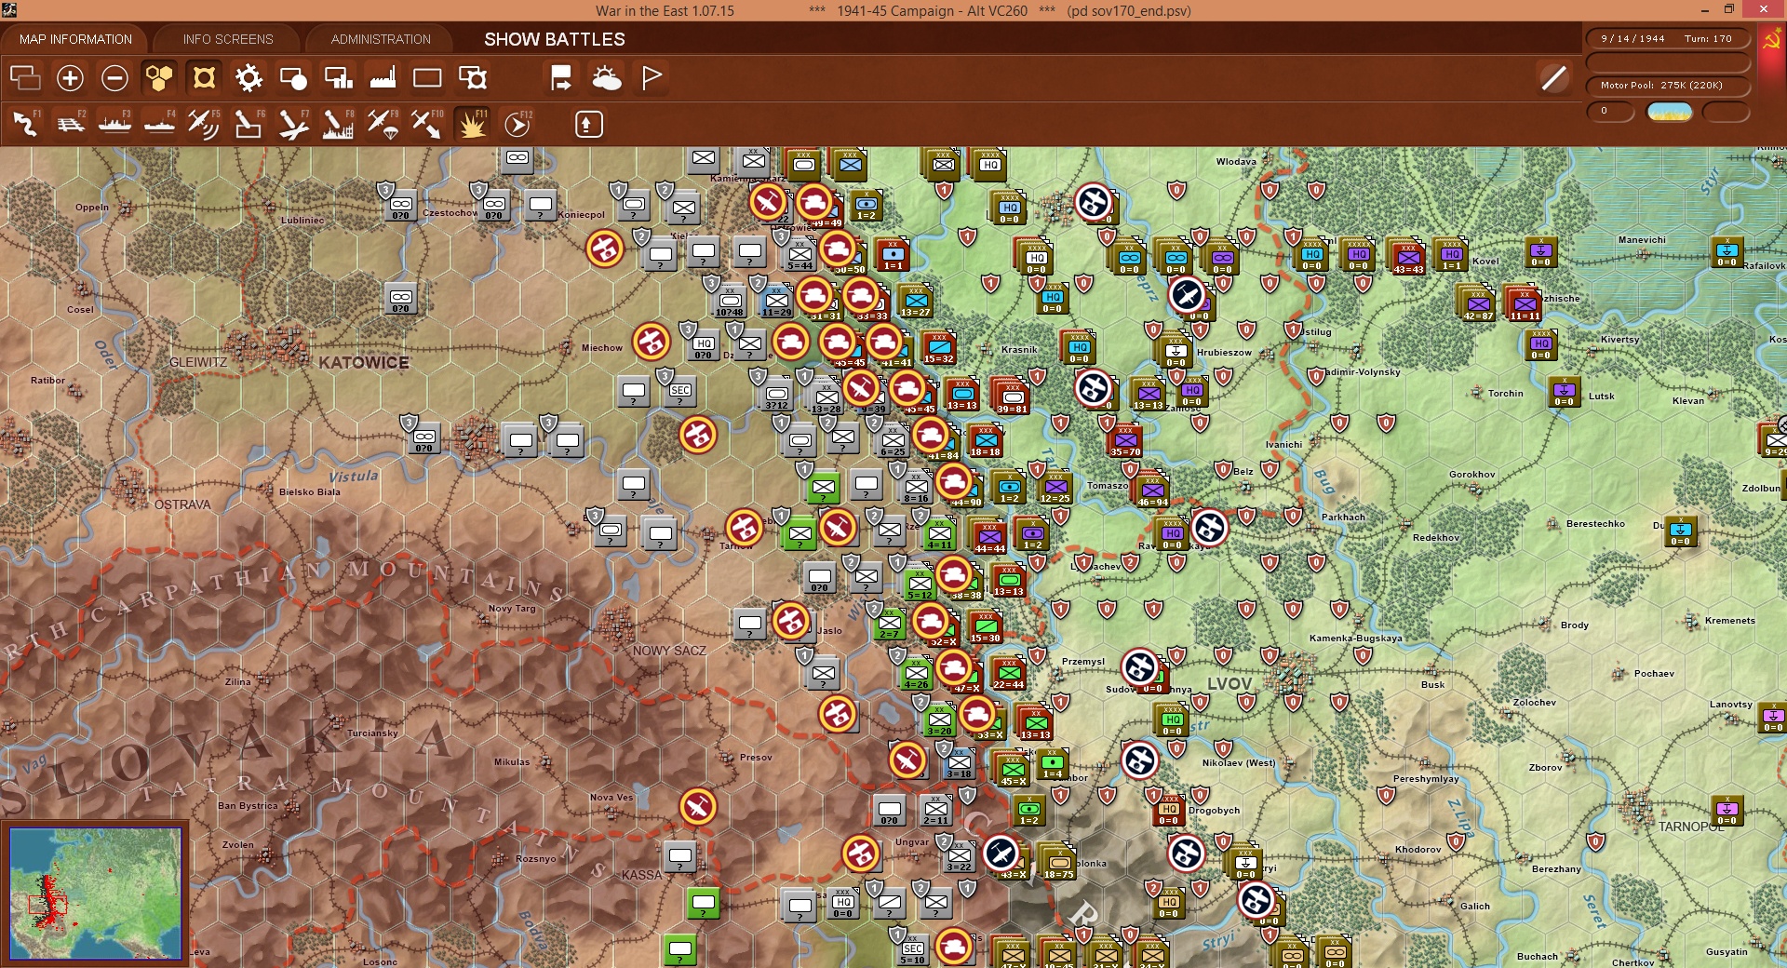Image resolution: width=1787 pixels, height=968 pixels.
Task: Select the 15=30 unit counter
Action: click(x=985, y=625)
